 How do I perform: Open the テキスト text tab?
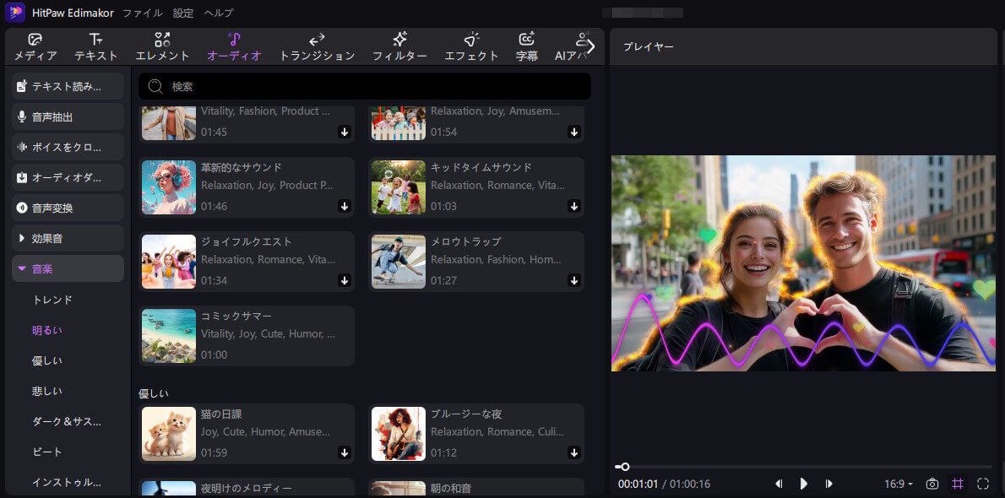(x=96, y=46)
